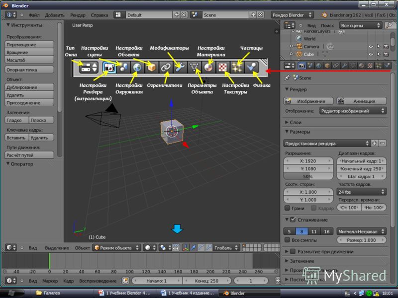The width and height of the screenshot is (398, 298).
Task: Toggle Cube renderability camera icon
Action: 386,54
